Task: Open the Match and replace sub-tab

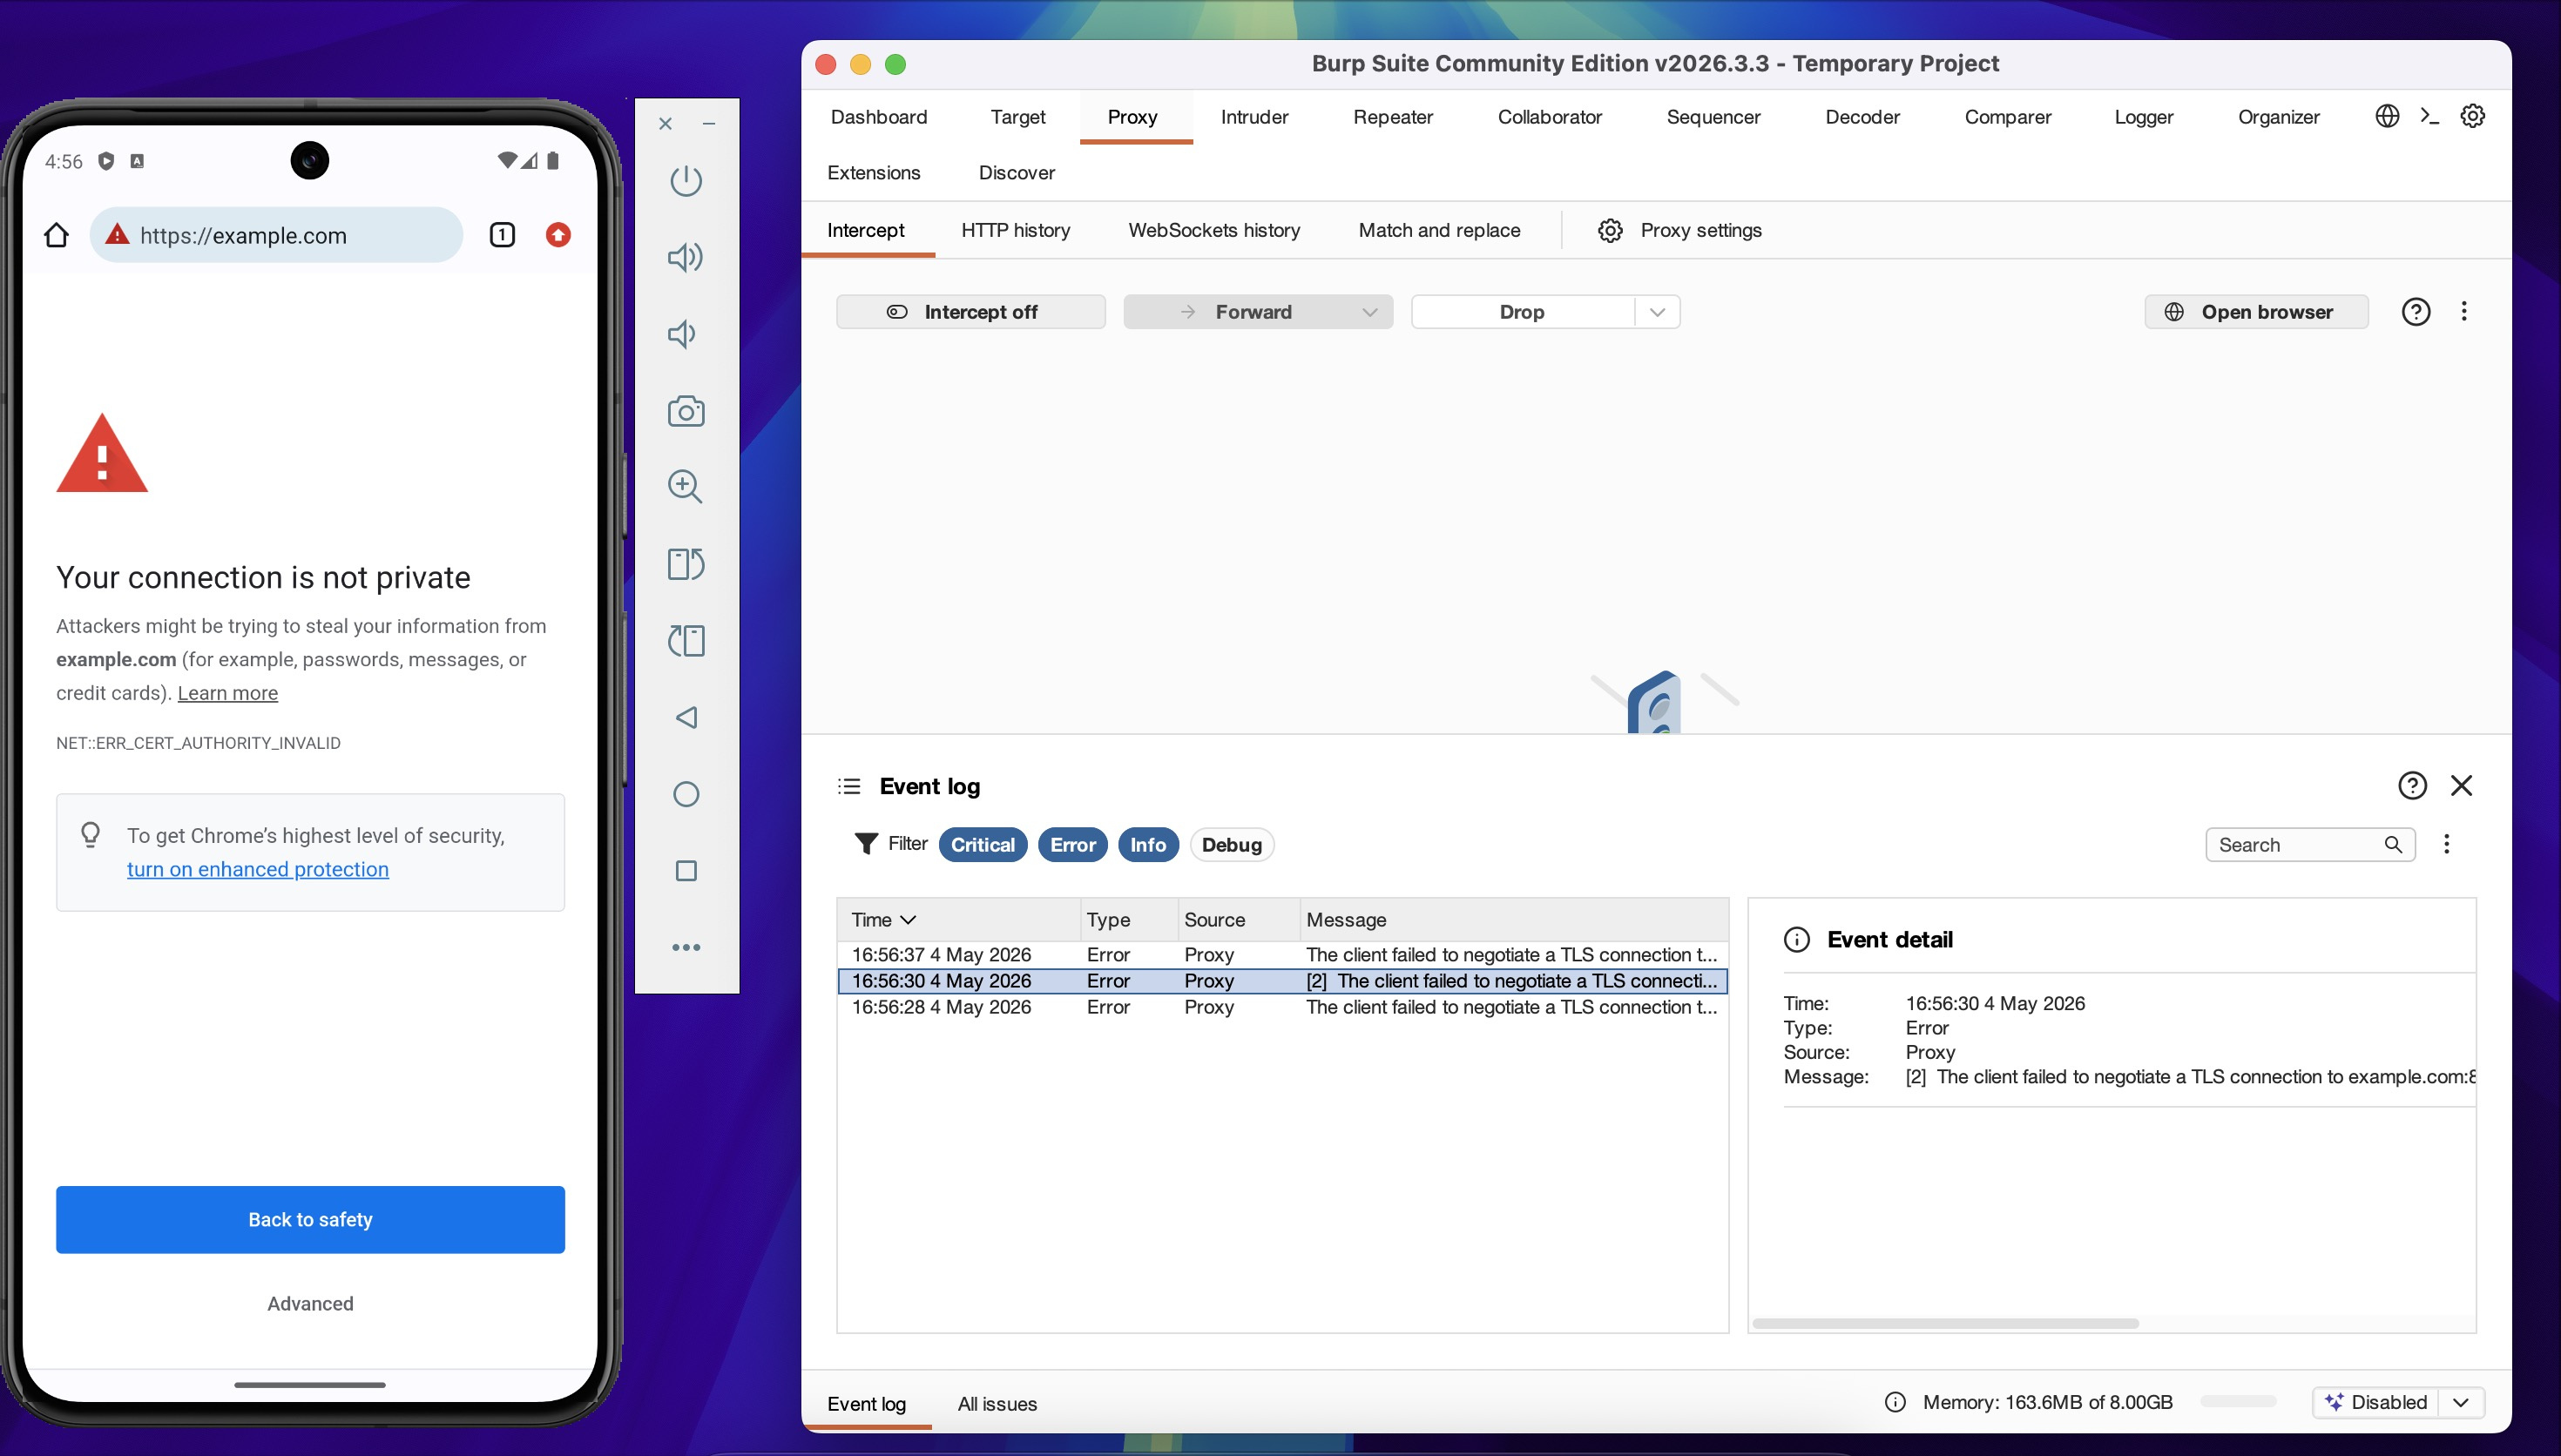Action: tap(1439, 230)
